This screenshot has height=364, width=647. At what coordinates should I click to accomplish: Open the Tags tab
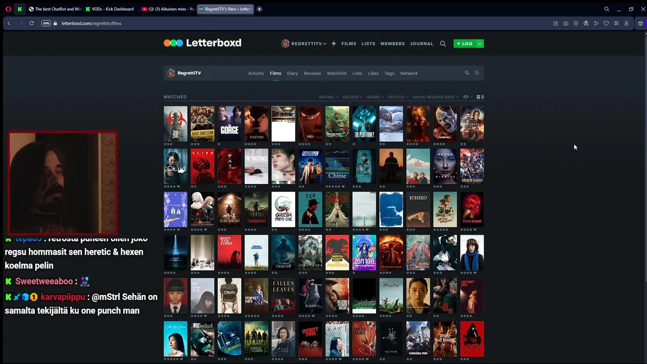coord(389,73)
